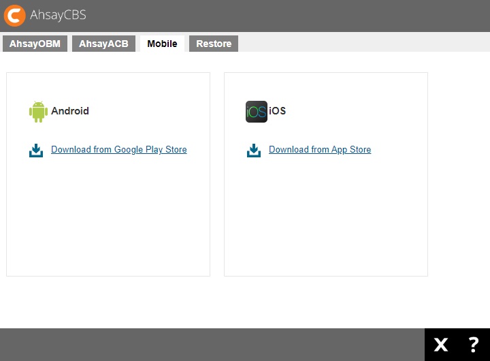490x361 pixels.
Task: Click the orange AhsayCBS logo icon
Action: (14, 15)
